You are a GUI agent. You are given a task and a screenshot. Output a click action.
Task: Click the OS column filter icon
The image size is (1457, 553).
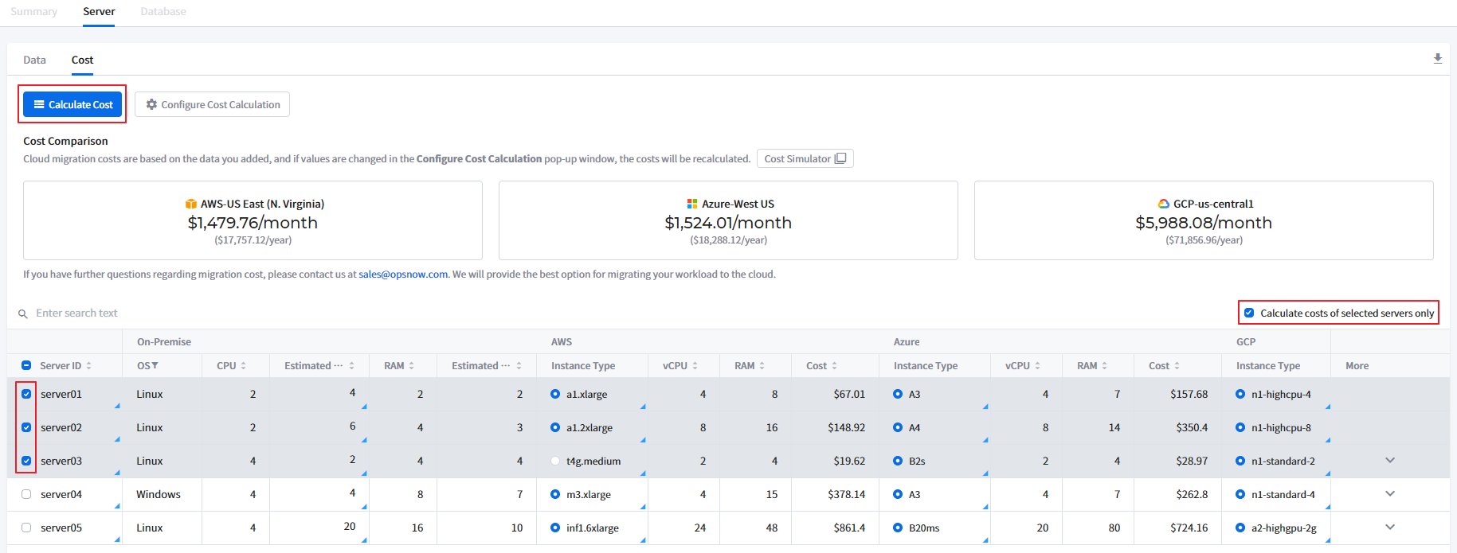coord(155,366)
